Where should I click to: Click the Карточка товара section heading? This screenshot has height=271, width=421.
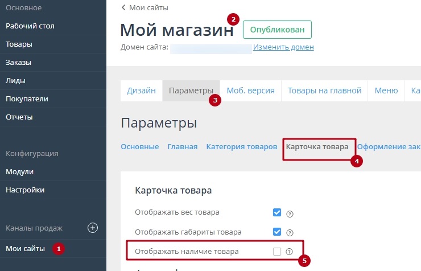click(x=173, y=190)
